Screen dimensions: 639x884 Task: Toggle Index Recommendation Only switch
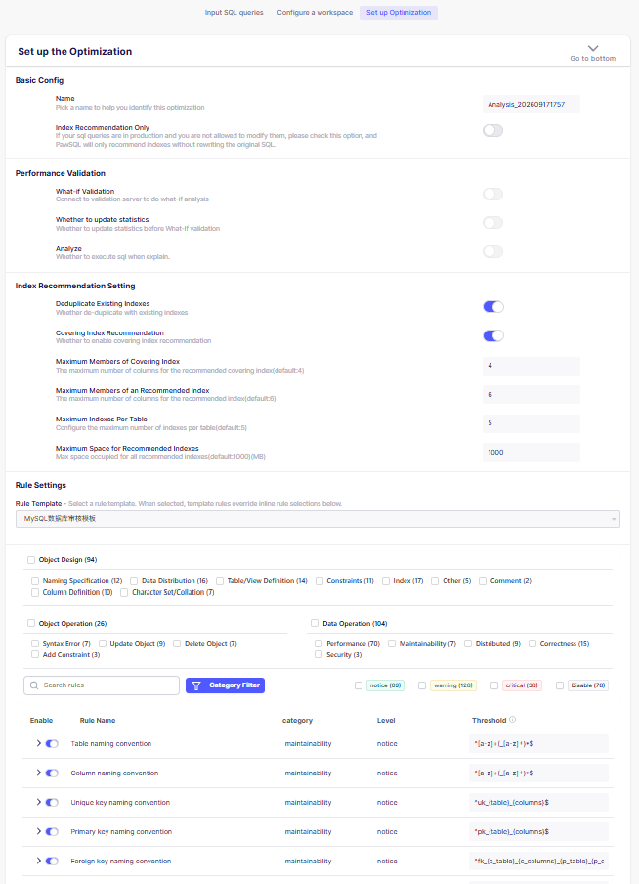(x=493, y=130)
